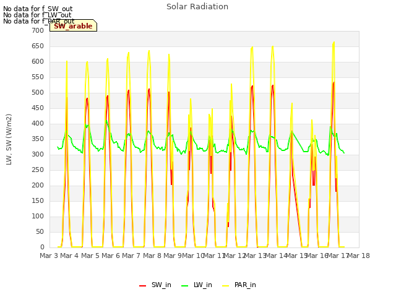This screenshot has height=297, width=396.
Task: Toggle the SW_in legend label
Action: tap(161, 285)
